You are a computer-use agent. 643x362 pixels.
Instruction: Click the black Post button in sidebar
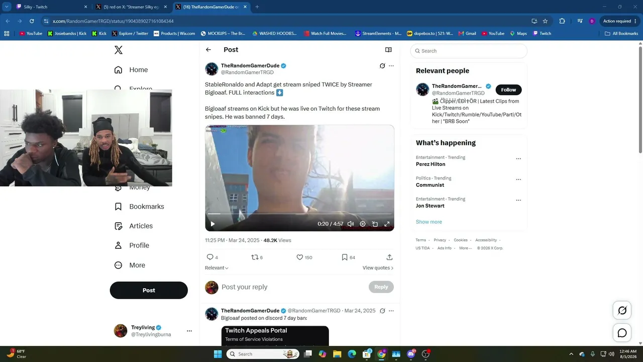(149, 290)
